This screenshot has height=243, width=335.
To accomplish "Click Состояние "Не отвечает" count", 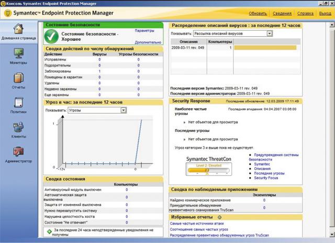I will click(127, 223).
